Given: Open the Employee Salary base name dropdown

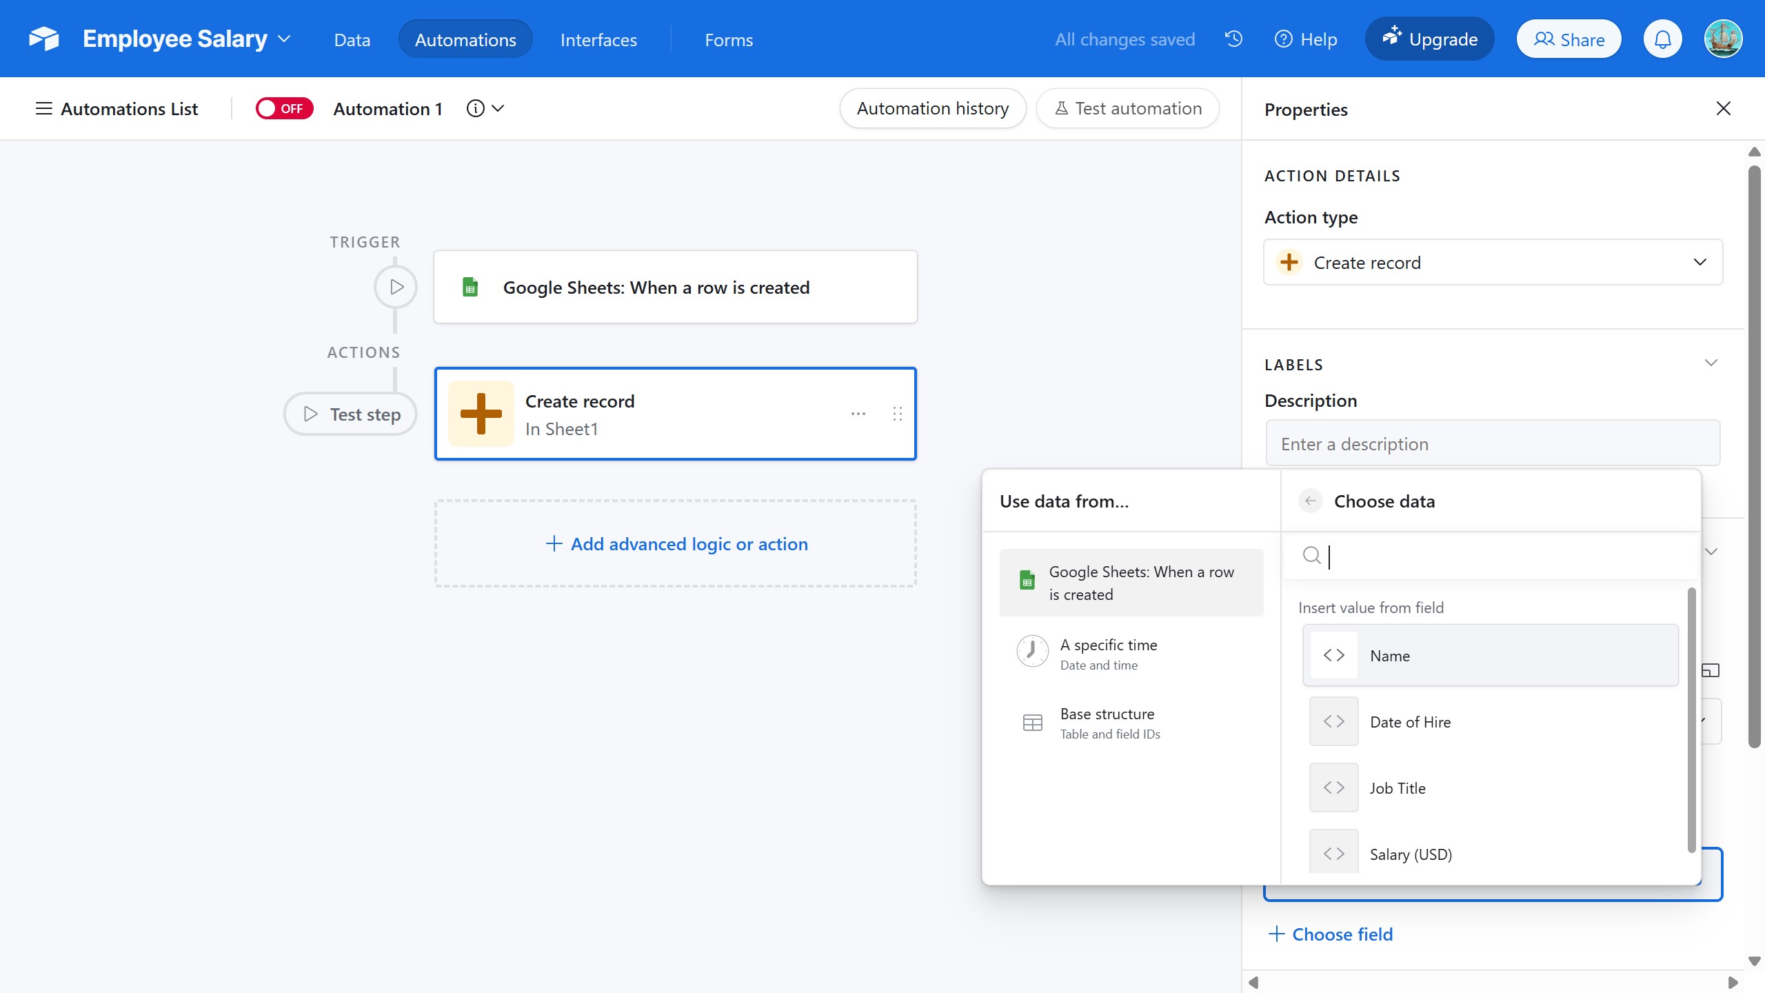Looking at the screenshot, I should click(x=186, y=39).
